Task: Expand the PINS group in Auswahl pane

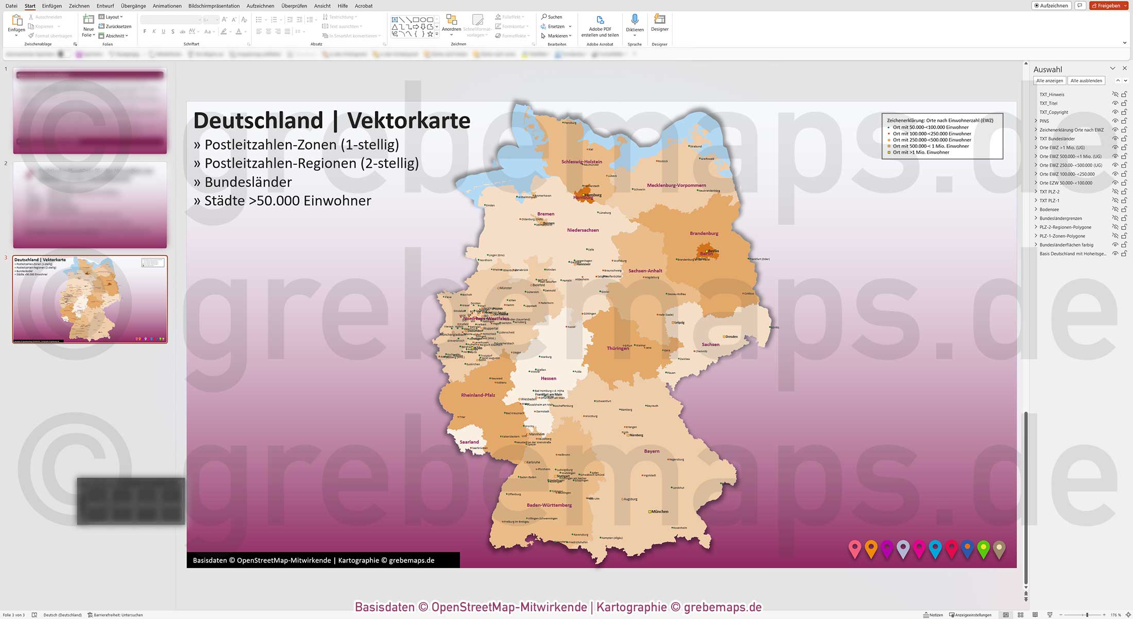Action: point(1036,121)
